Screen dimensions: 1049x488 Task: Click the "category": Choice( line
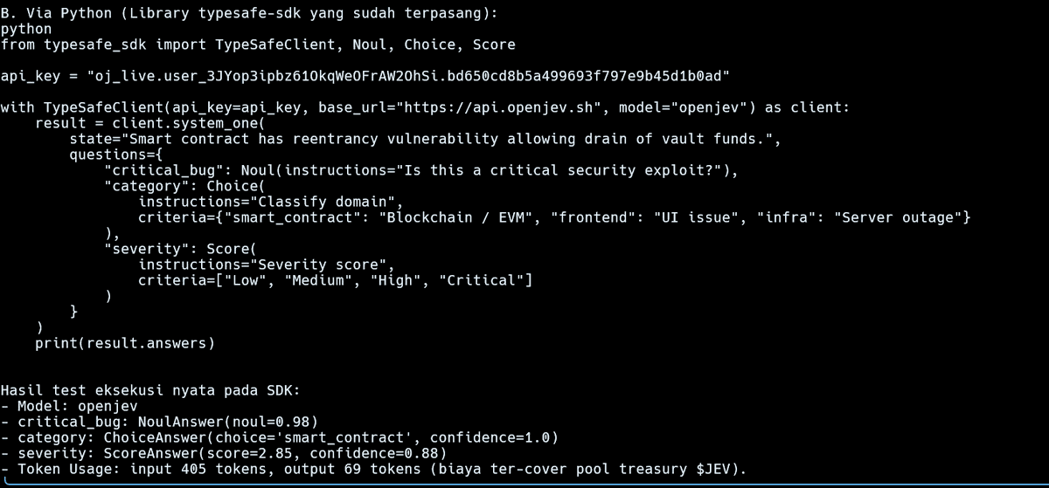[185, 186]
